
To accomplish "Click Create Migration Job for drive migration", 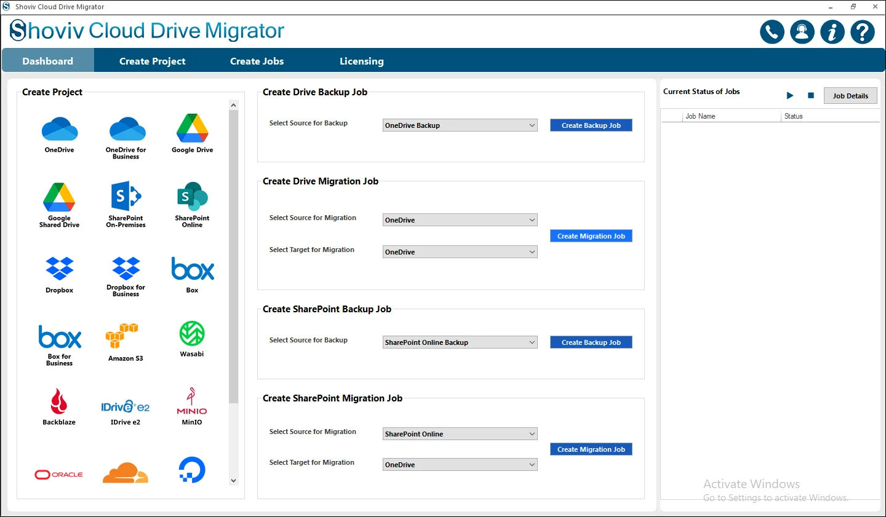I will (x=591, y=236).
